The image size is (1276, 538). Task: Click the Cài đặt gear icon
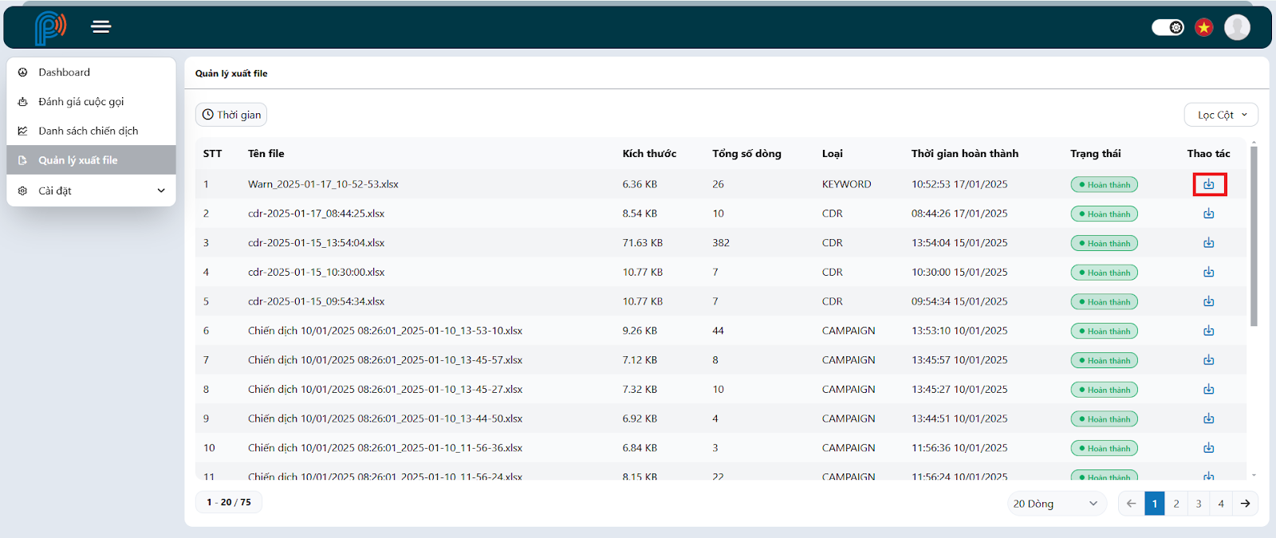(x=23, y=191)
